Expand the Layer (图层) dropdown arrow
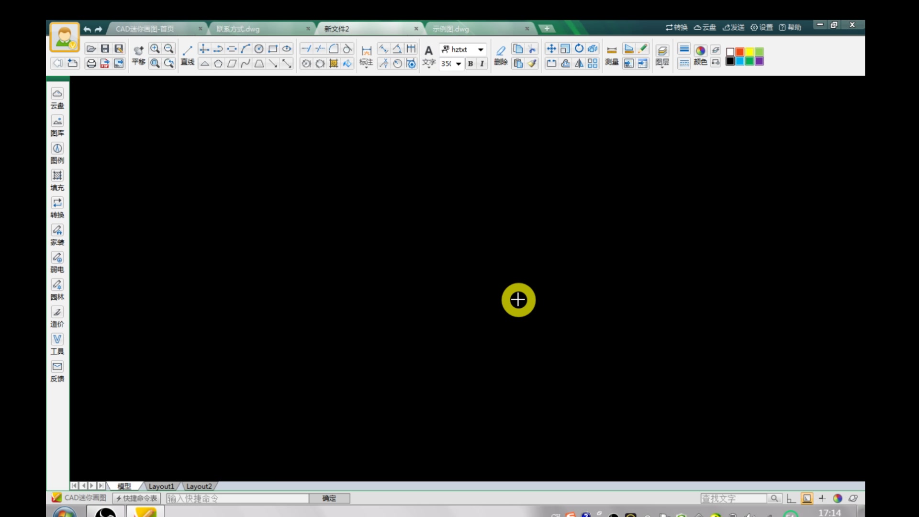The image size is (919, 517). (x=662, y=67)
